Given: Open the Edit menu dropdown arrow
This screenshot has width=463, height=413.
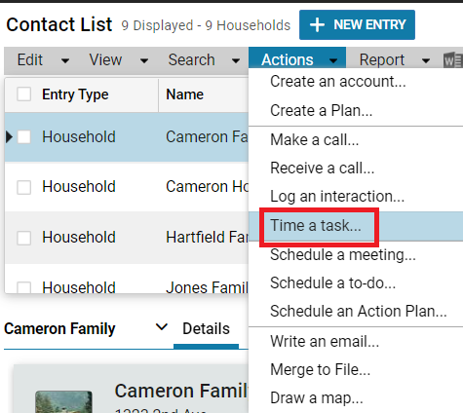Looking at the screenshot, I should pos(65,60).
